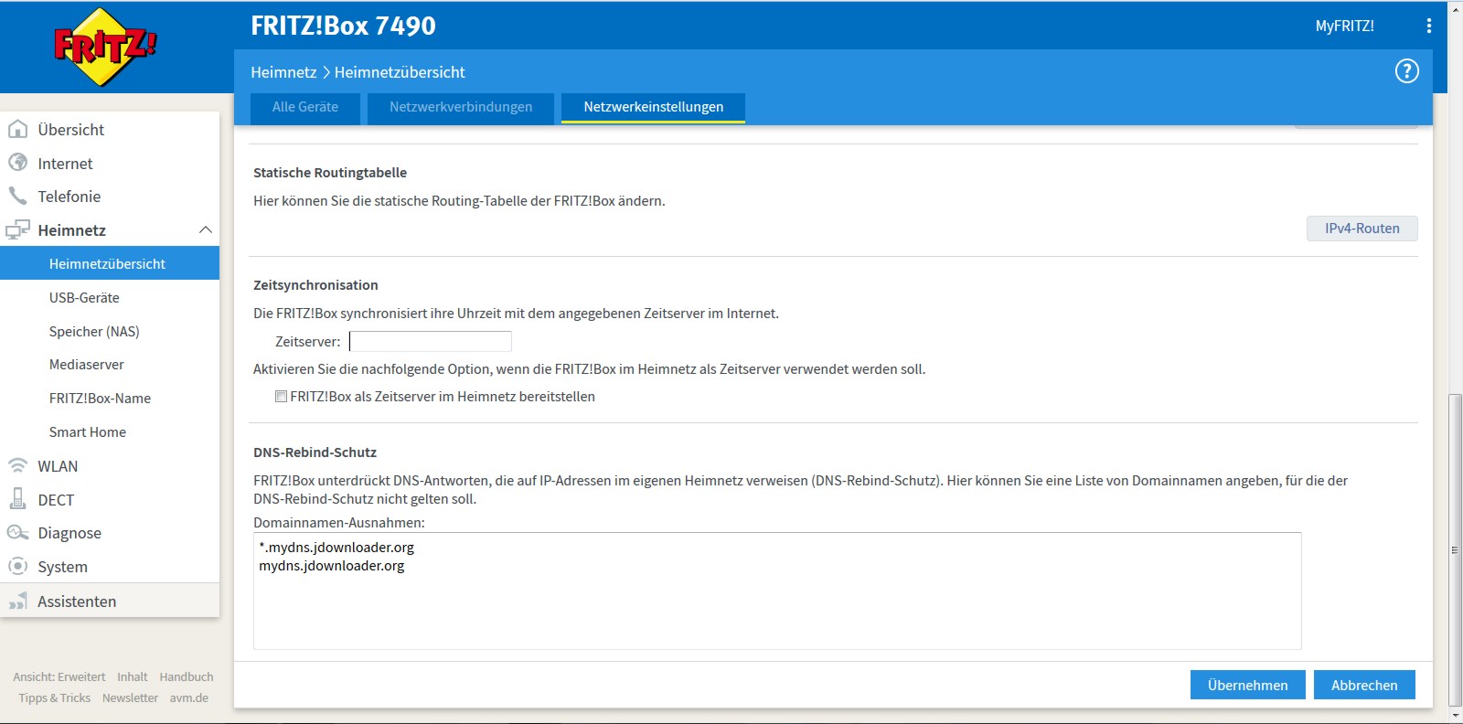Click the scrollbar down arrow

[1456, 714]
